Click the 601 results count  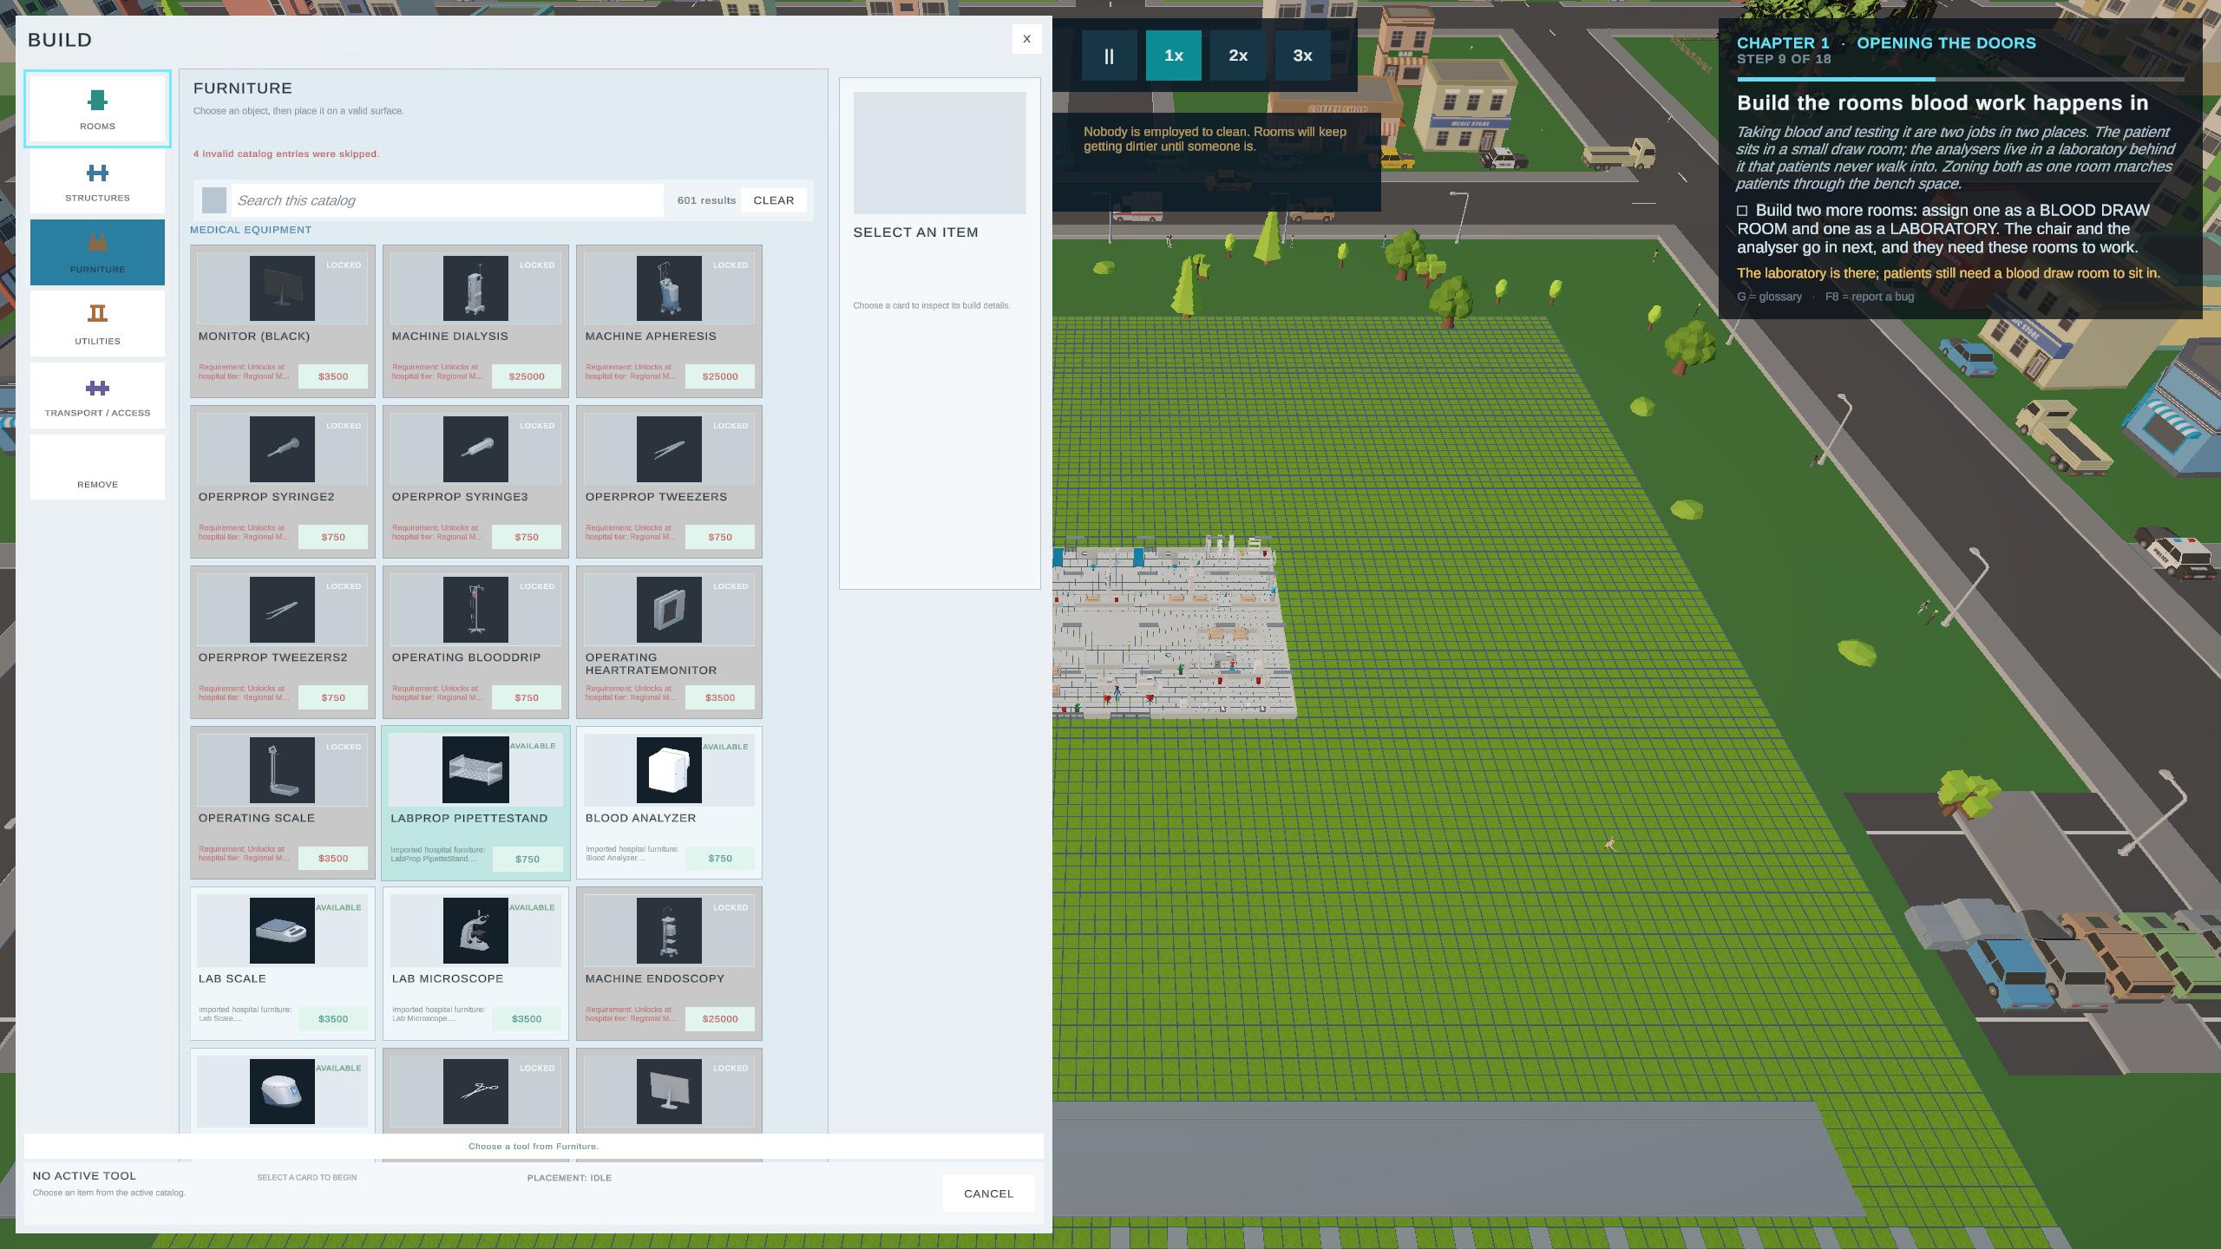706,200
